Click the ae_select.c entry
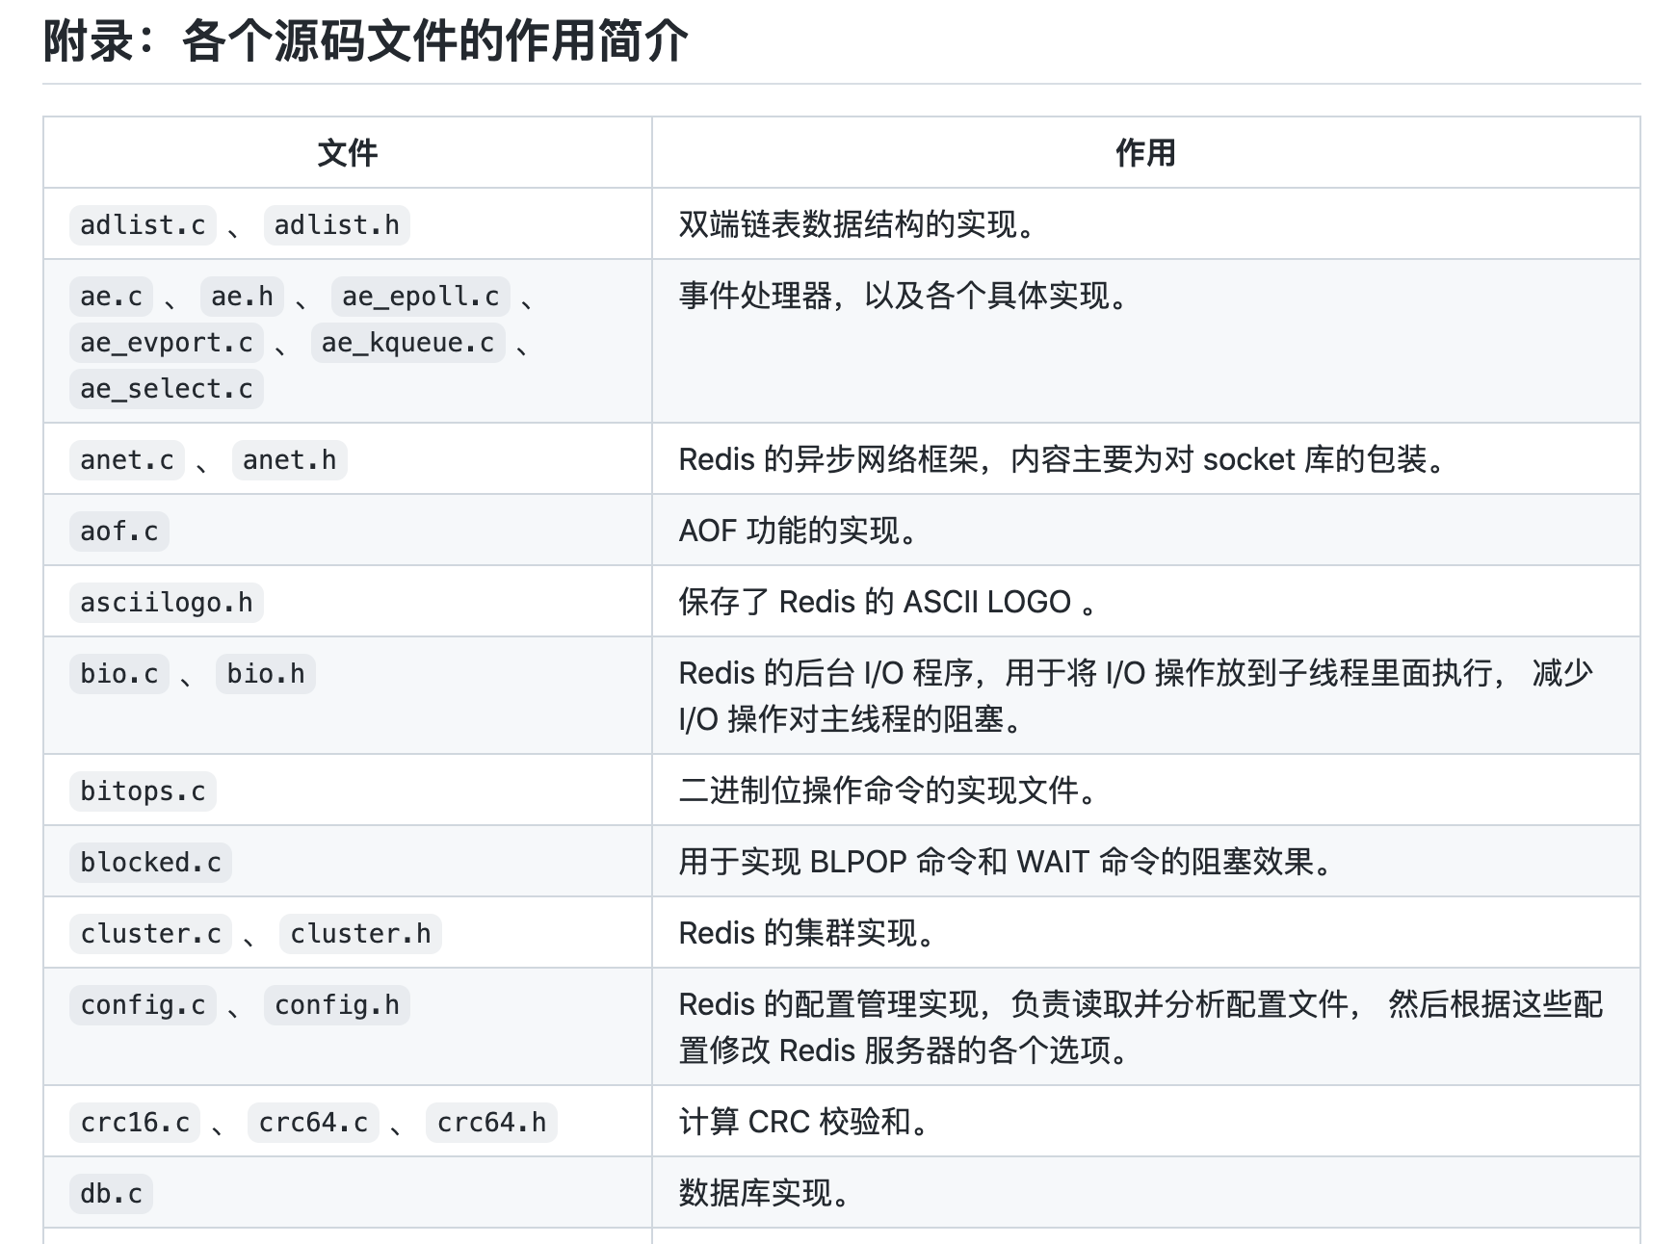 pyautogui.click(x=165, y=389)
